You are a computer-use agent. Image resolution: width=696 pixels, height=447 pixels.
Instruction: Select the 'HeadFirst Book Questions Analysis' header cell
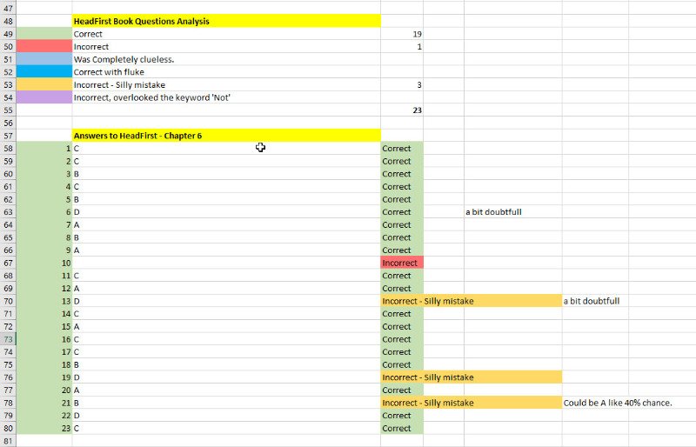226,21
